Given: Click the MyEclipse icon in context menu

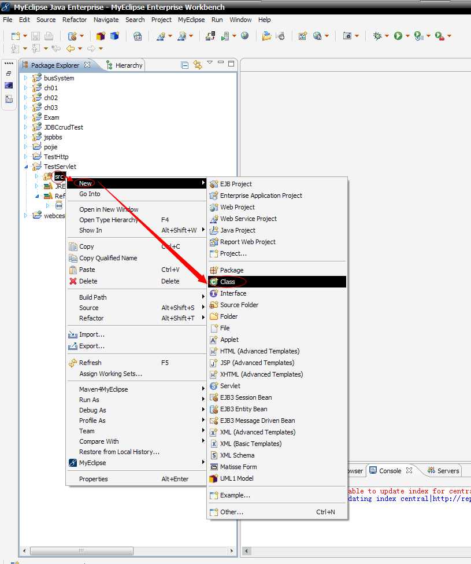Looking at the screenshot, I should click(73, 463).
